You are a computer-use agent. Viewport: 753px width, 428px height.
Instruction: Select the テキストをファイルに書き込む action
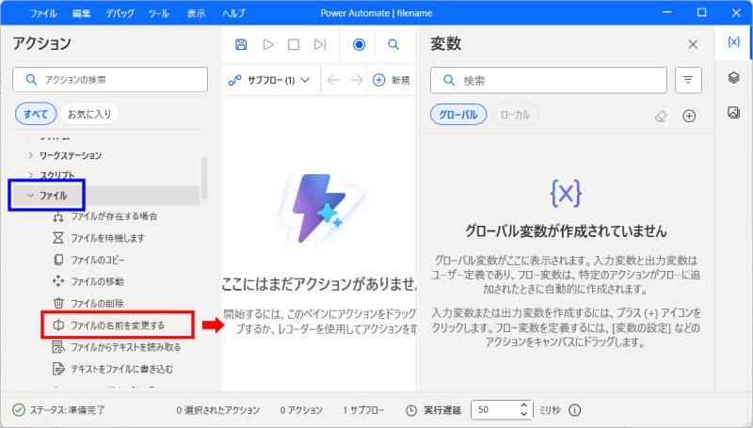coord(122,369)
